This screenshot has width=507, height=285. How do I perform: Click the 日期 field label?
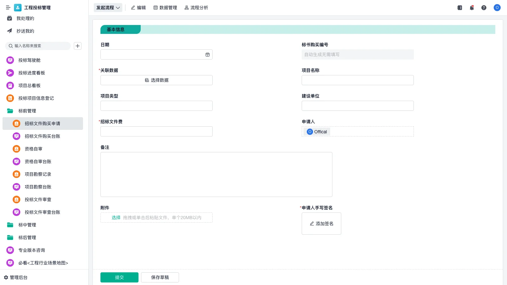tap(105, 45)
